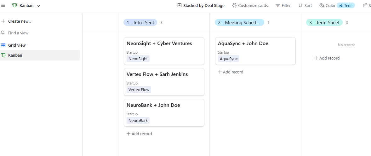Open the NeuroBank + John Doe card

(x=164, y=113)
